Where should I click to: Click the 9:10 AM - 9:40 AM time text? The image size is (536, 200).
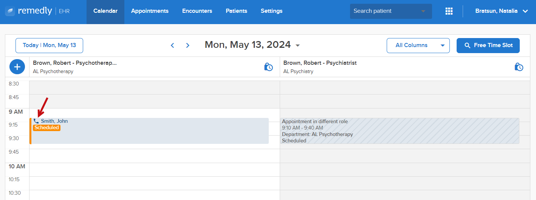302,128
